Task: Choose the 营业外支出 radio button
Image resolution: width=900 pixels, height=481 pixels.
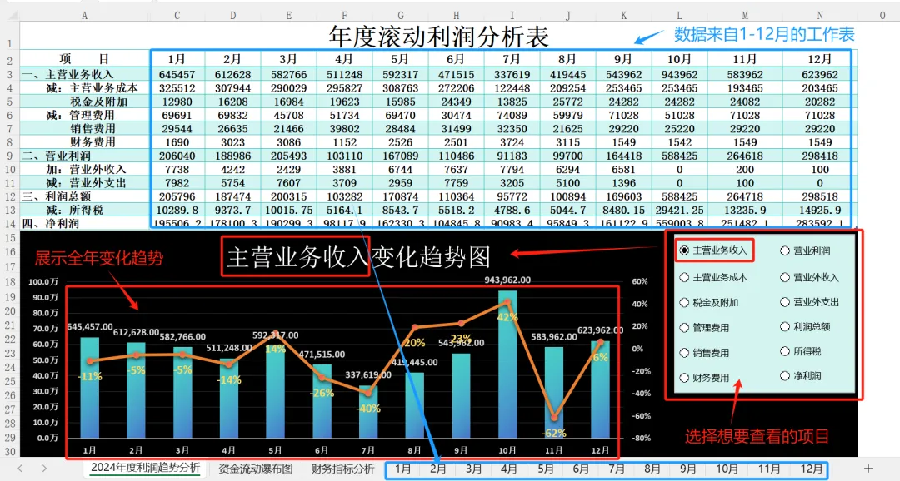Action: pyautogui.click(x=785, y=302)
